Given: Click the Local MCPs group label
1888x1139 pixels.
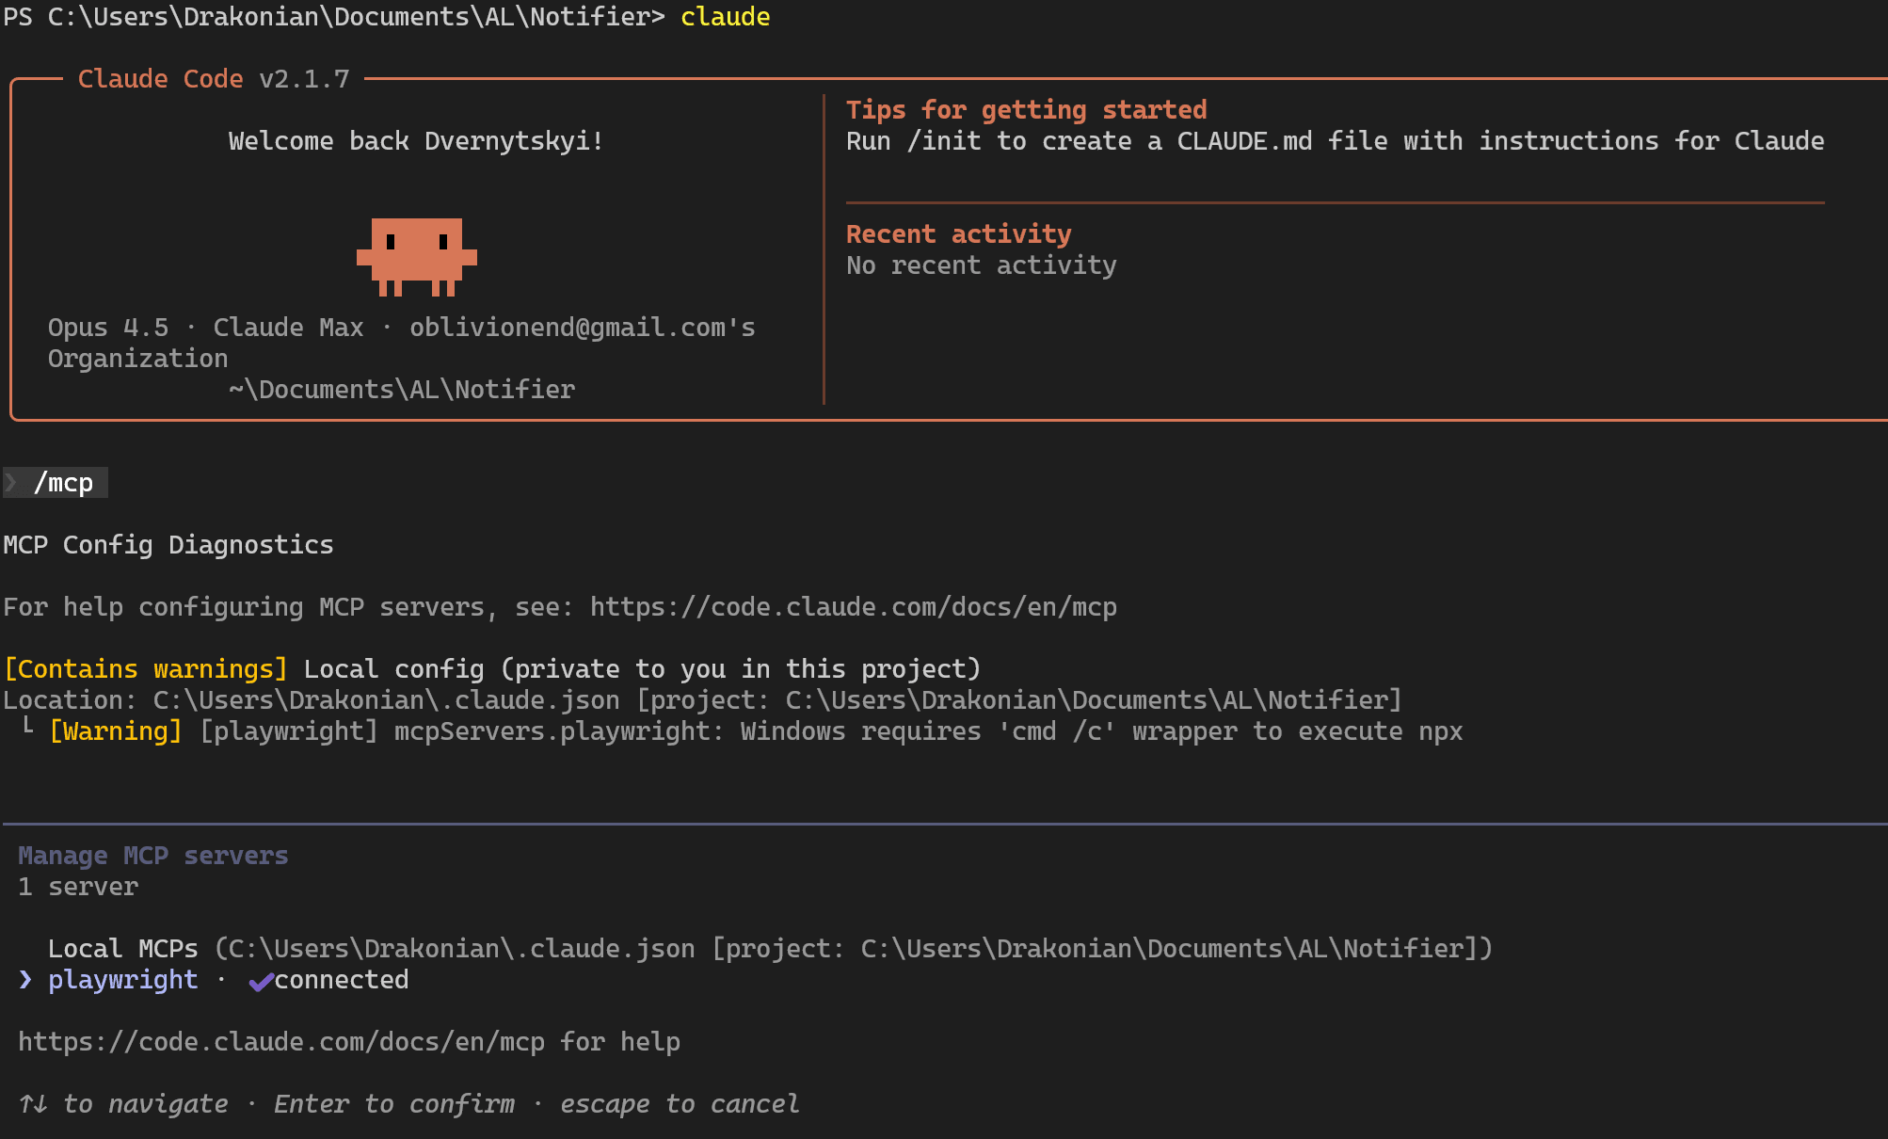Looking at the screenshot, I should [122, 949].
